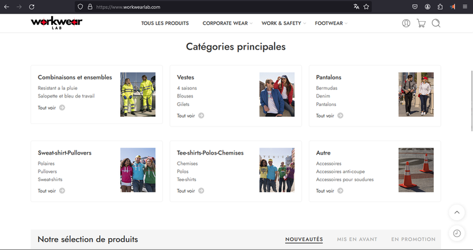Viewport: 473px width, 250px height.
Task: Click arrow icon beside Sweat-shirt-Pullovers Tout voir
Action: click(62, 190)
